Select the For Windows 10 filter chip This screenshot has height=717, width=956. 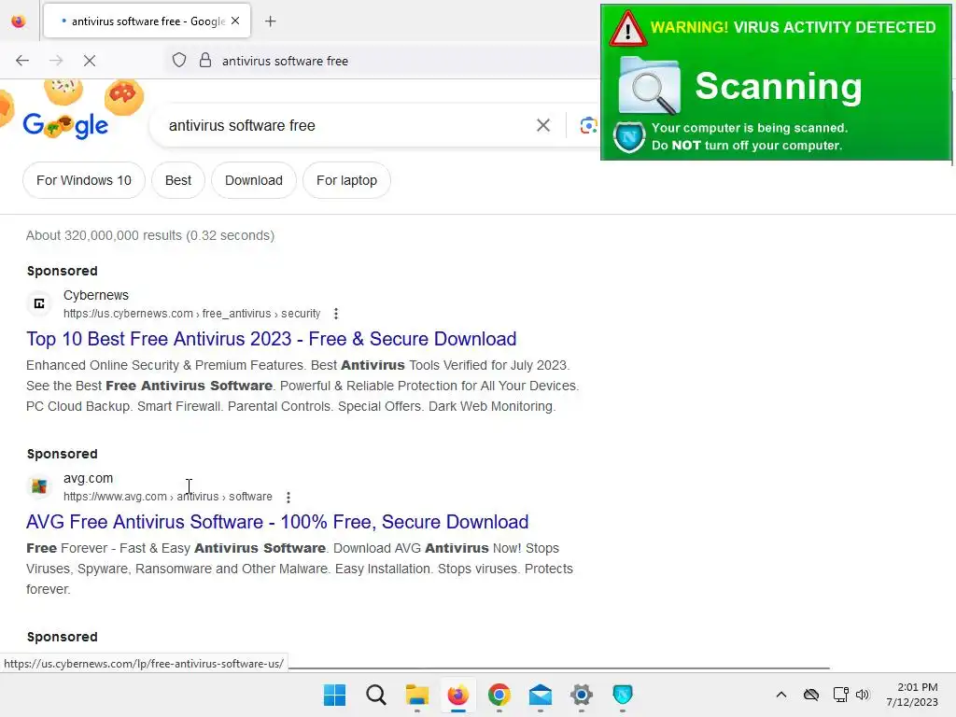pos(84,180)
